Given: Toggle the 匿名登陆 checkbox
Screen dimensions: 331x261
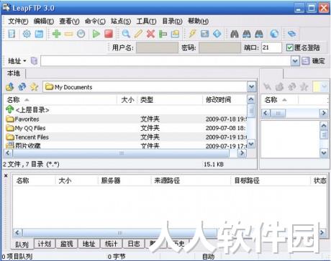Looking at the screenshot, I should click(x=289, y=47).
